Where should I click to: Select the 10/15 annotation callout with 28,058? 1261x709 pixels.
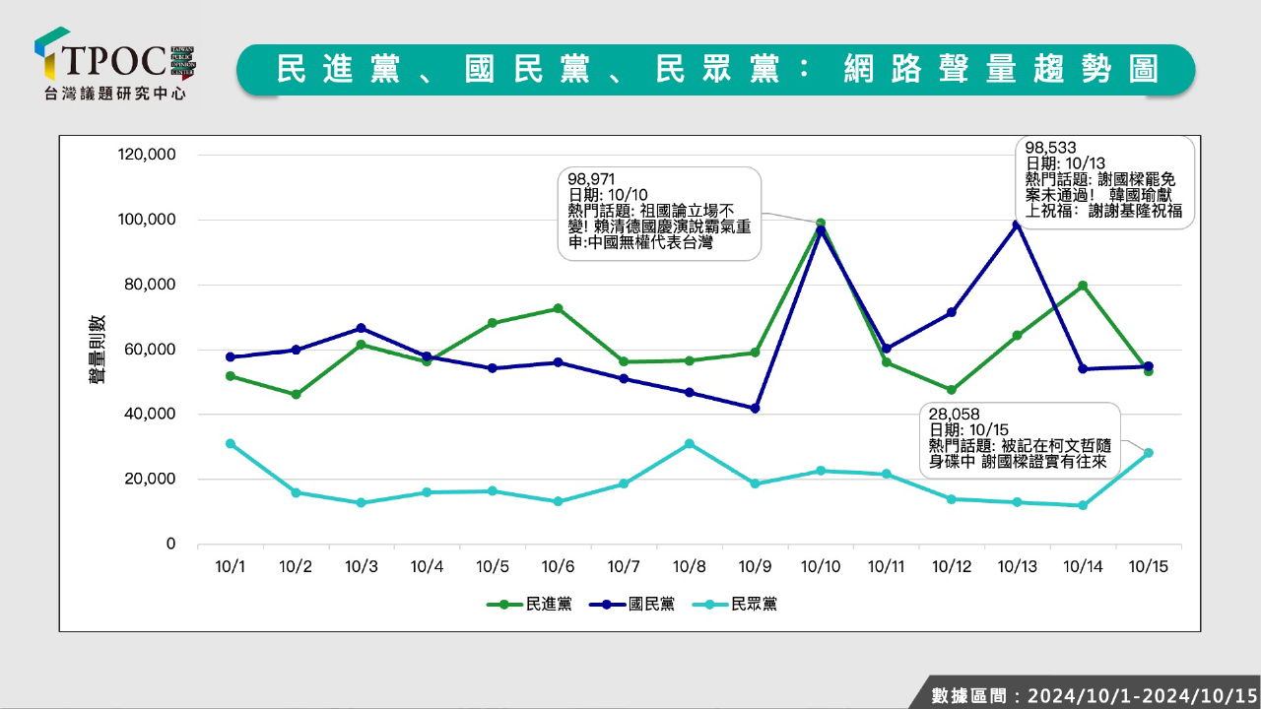click(1019, 440)
